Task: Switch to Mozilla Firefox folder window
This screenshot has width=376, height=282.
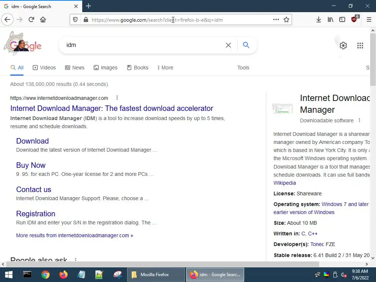Action: [156, 275]
